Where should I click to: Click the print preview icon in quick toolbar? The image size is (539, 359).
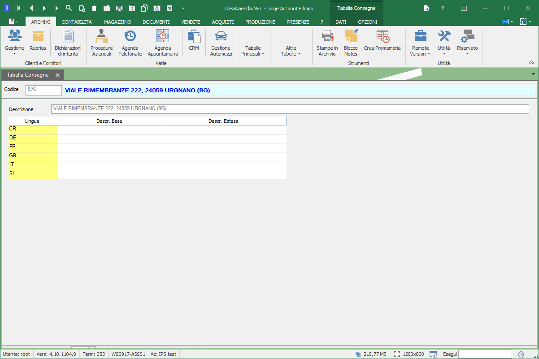[x=157, y=8]
